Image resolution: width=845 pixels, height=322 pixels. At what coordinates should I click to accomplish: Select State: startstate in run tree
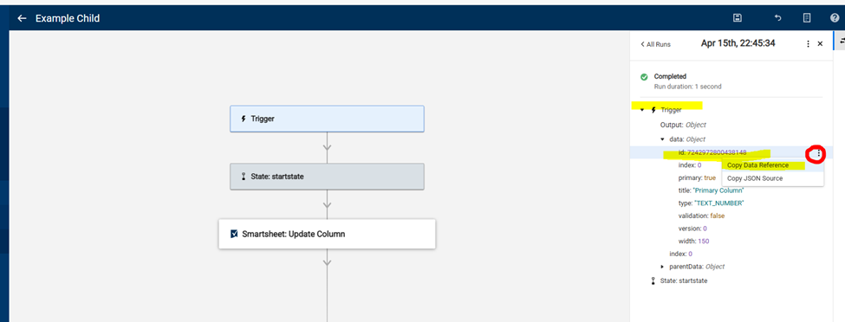coord(679,280)
